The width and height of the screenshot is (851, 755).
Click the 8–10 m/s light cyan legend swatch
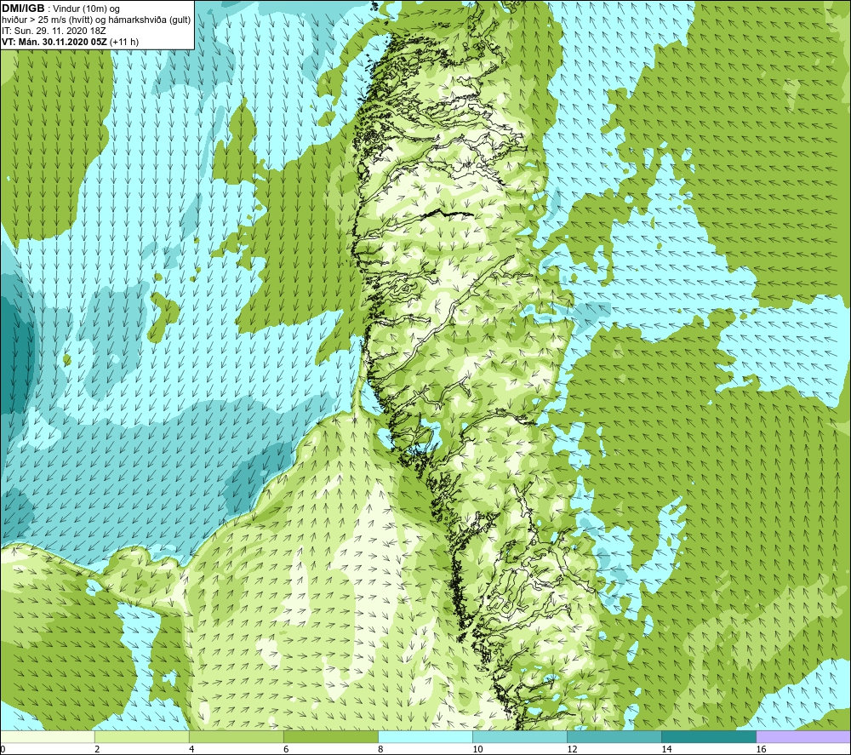(x=425, y=737)
